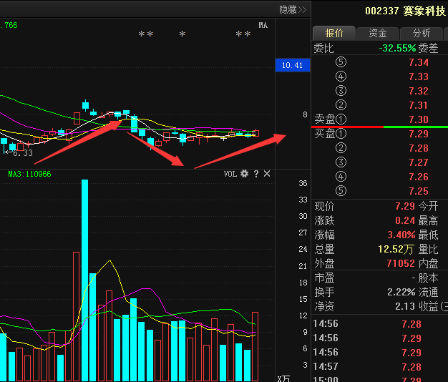
Task: Click the double-asterisk marker near MA label
Action: tap(243, 34)
